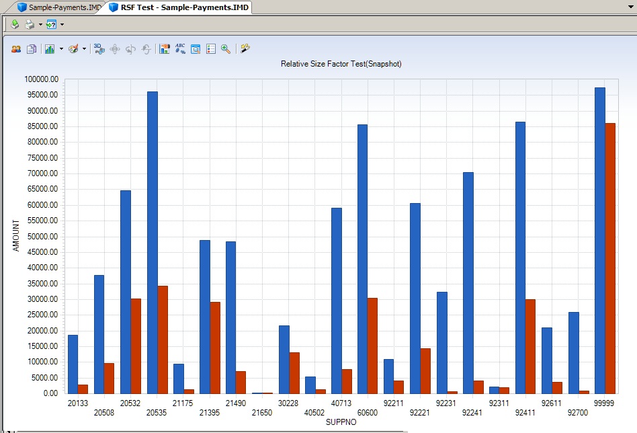Toggle the legend box list icon
The width and height of the screenshot is (637, 433).
(211, 49)
